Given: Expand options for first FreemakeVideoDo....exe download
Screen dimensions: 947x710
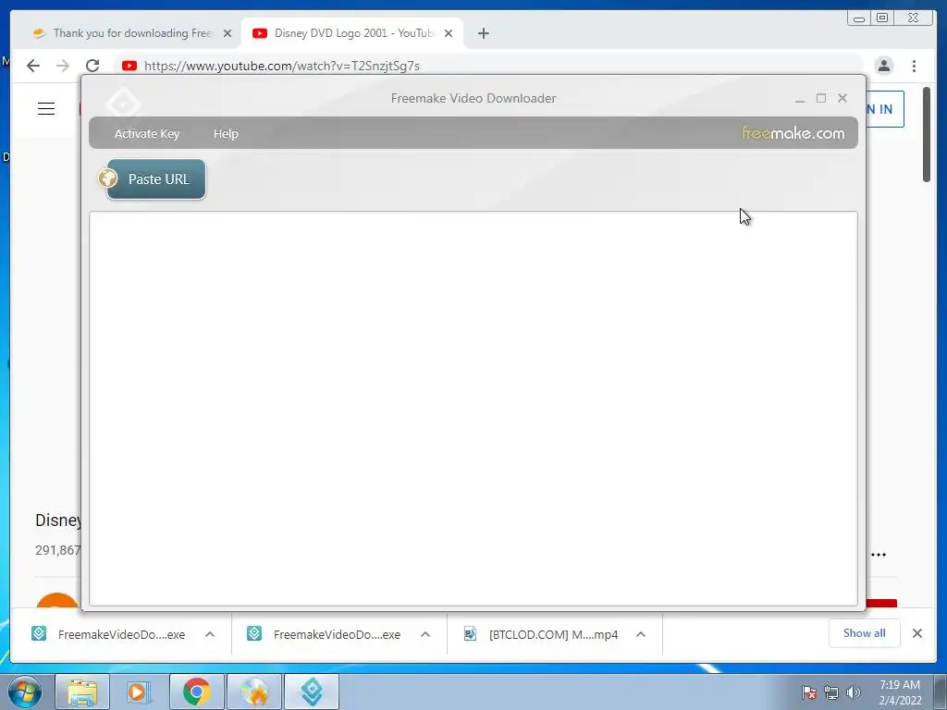Looking at the screenshot, I should [210, 634].
